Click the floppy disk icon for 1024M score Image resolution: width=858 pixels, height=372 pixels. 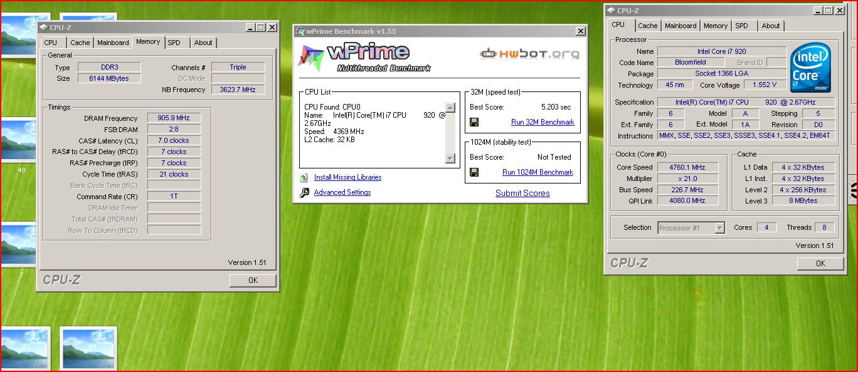pos(474,172)
